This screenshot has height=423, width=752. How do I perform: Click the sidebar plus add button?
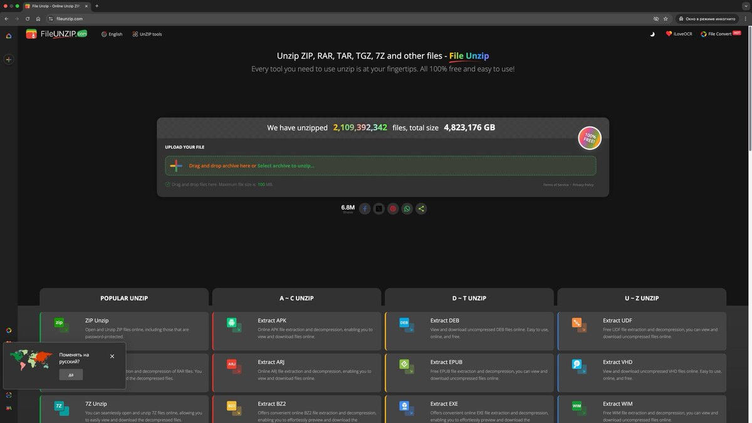click(9, 60)
